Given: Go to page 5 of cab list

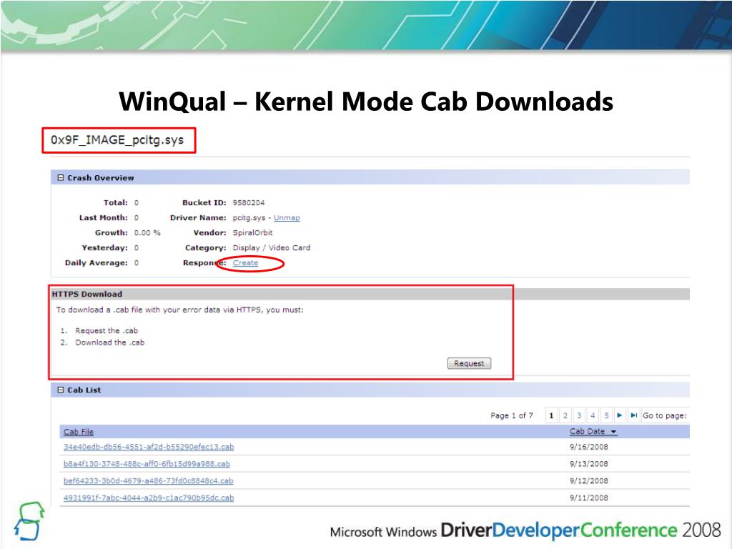Looking at the screenshot, I should [x=606, y=415].
